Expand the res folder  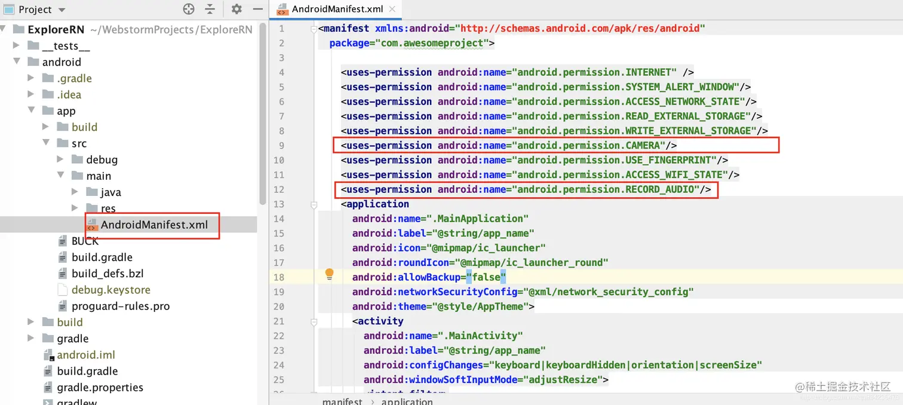pos(75,208)
